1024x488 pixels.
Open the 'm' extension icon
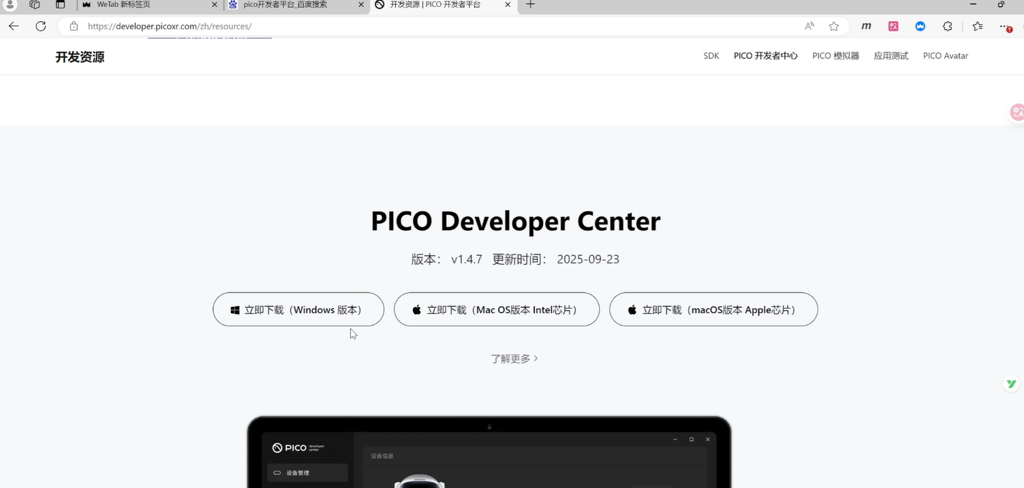[867, 26]
